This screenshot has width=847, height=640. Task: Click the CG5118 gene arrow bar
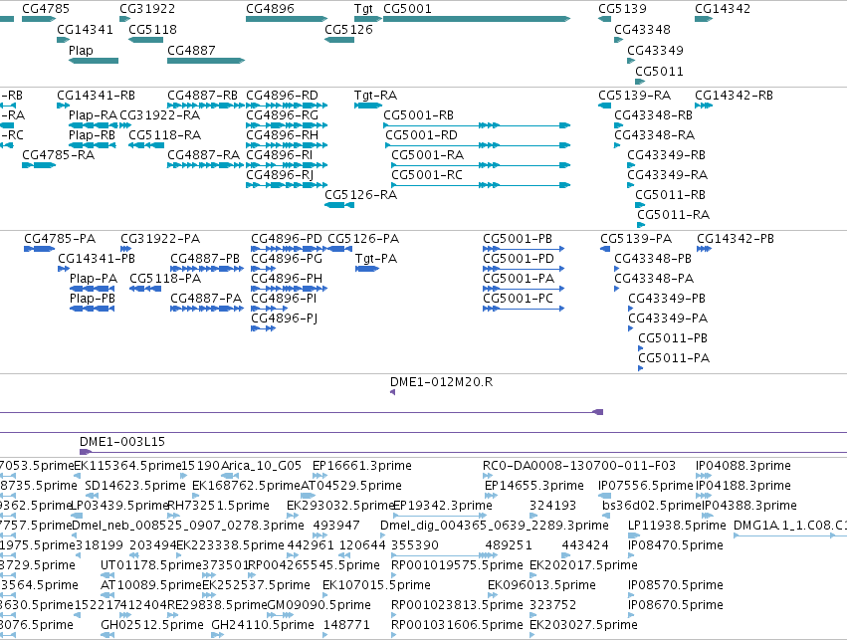point(146,40)
